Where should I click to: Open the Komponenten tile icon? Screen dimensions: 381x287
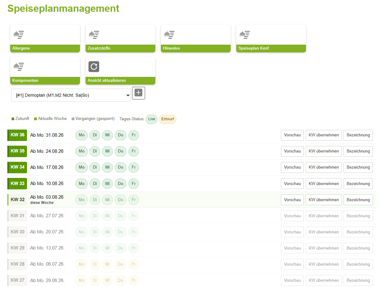point(19,67)
